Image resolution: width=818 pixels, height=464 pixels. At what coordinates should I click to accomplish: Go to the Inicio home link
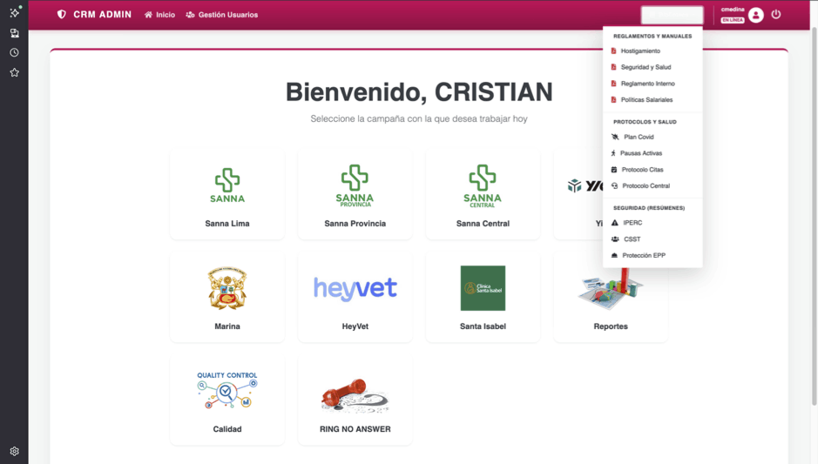tap(159, 15)
